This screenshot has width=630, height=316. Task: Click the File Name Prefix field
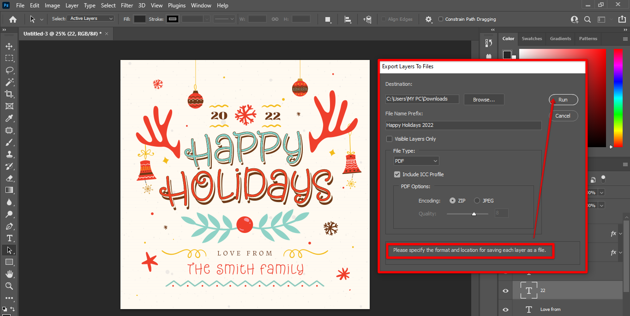tap(463, 125)
